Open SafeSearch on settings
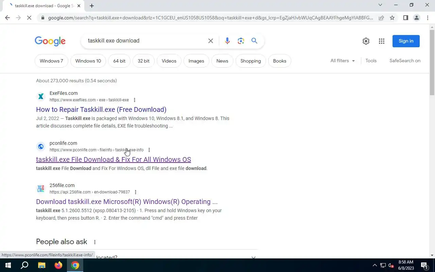Image resolution: width=435 pixels, height=272 pixels. tap(405, 61)
